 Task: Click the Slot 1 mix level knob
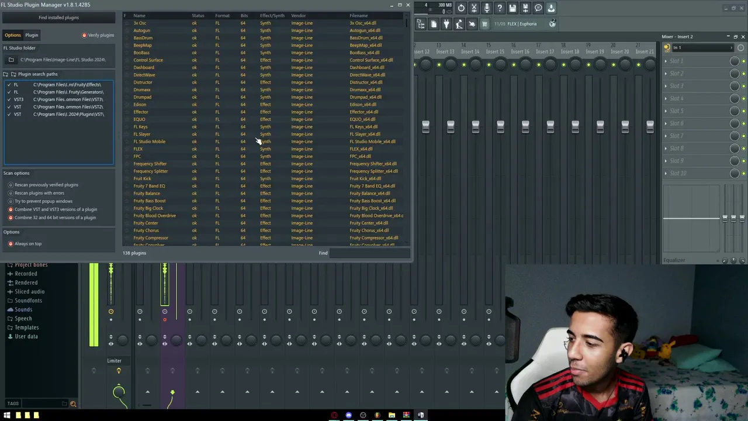(735, 61)
